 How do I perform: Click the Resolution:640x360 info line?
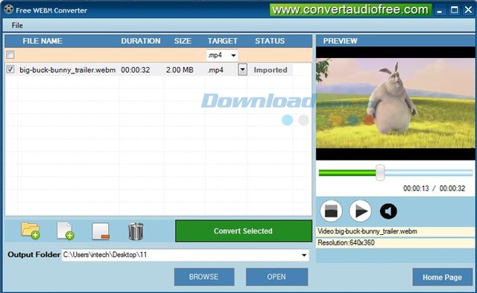click(x=396, y=243)
